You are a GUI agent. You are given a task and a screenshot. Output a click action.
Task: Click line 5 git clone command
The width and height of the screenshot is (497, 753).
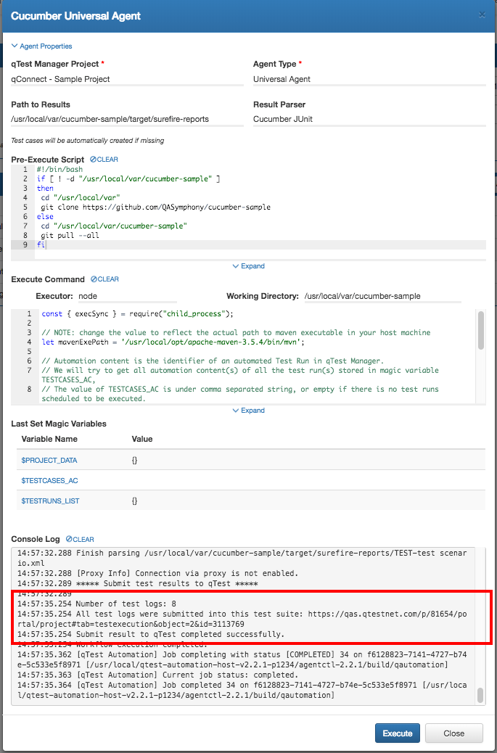pyautogui.click(x=154, y=207)
